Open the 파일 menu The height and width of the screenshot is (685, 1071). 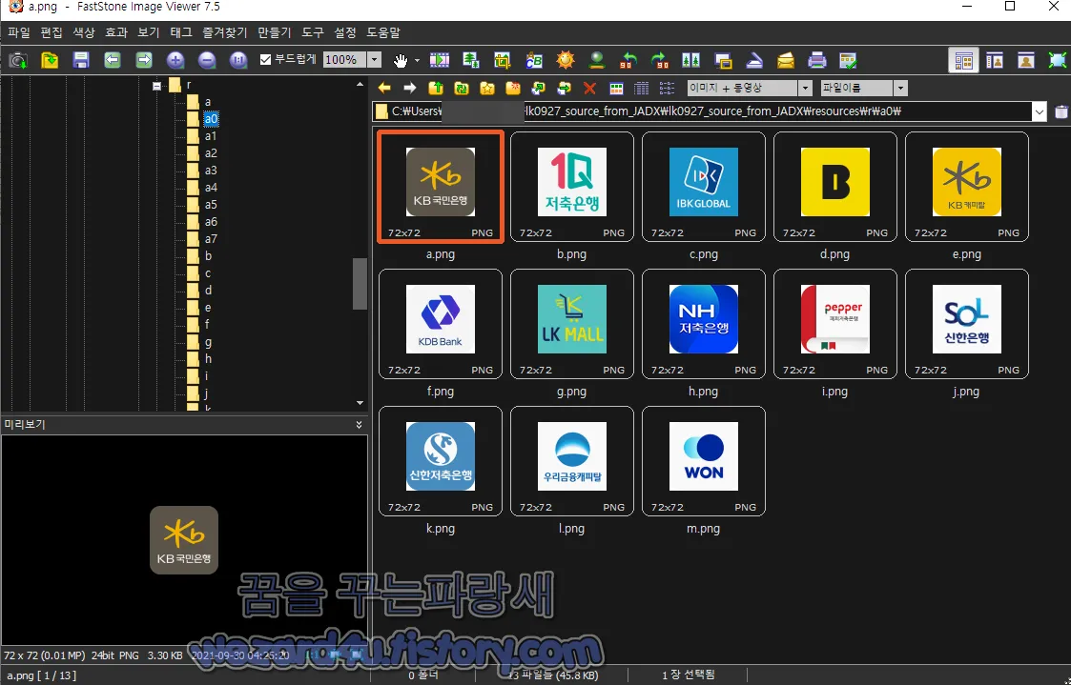point(19,32)
